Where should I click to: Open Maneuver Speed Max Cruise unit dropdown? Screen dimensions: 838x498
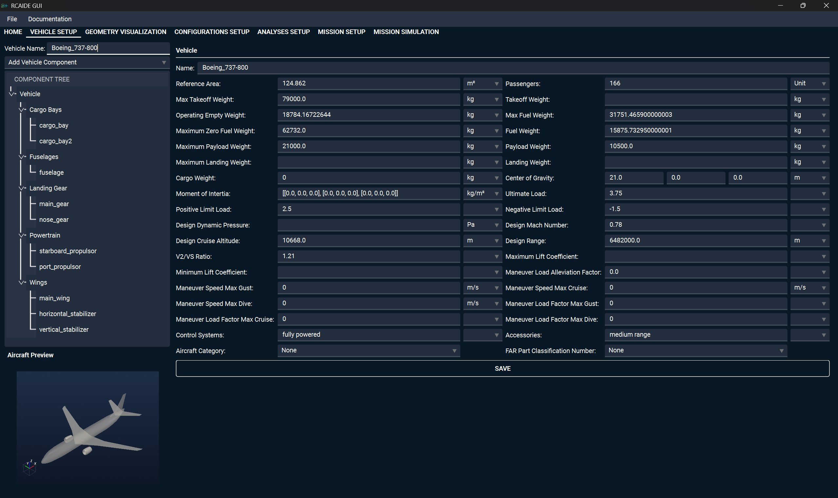[x=810, y=288]
